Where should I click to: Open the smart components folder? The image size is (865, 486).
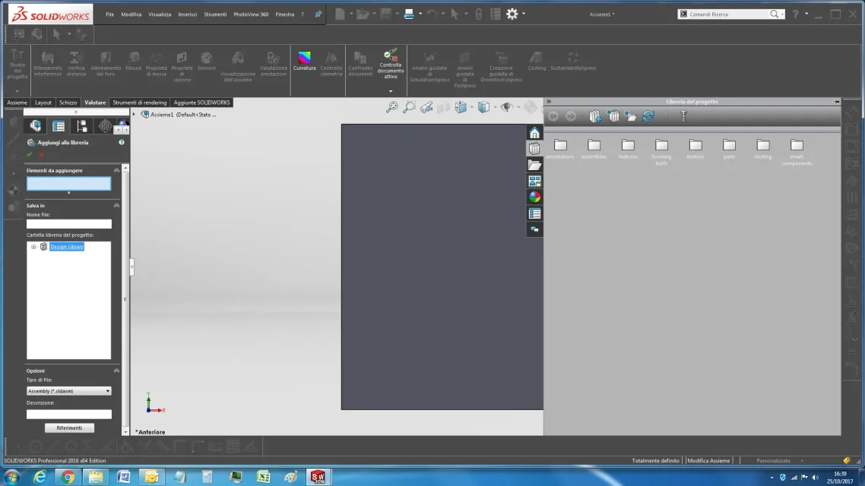pos(797,152)
